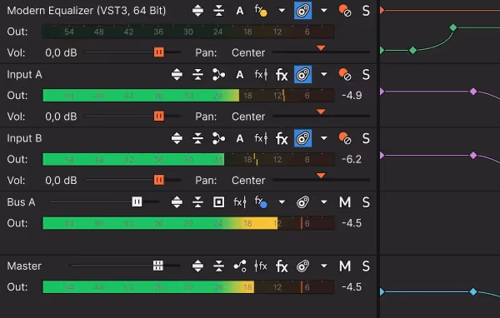Maximize height of Bus A
500x318 pixels.
point(177,202)
